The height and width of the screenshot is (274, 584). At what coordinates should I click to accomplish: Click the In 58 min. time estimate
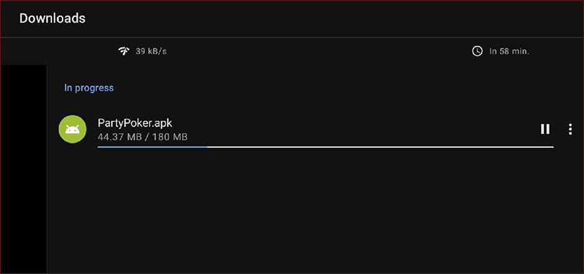coord(509,51)
